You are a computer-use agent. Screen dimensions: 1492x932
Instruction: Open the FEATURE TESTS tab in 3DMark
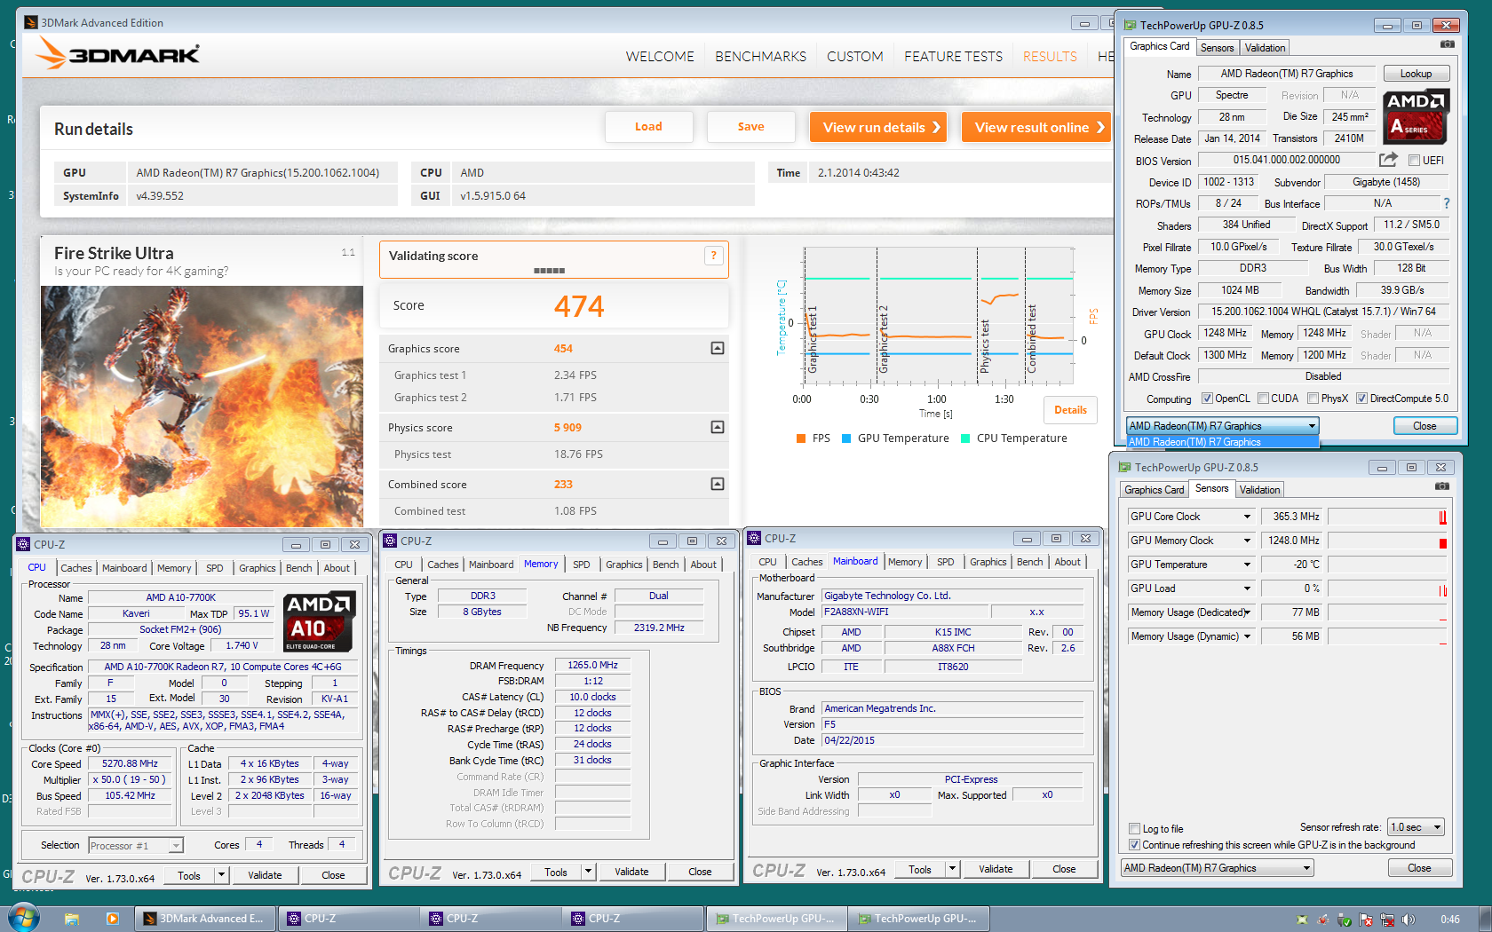click(953, 57)
